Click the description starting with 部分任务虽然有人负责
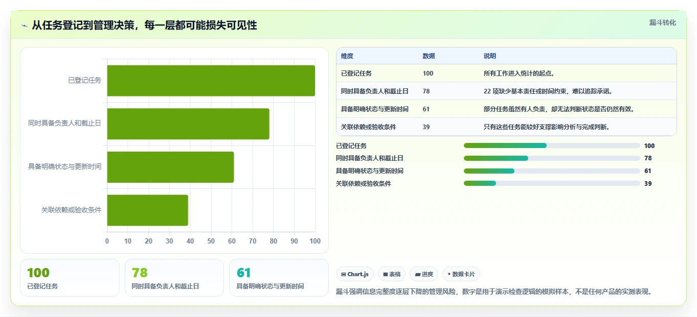 [x=578, y=109]
